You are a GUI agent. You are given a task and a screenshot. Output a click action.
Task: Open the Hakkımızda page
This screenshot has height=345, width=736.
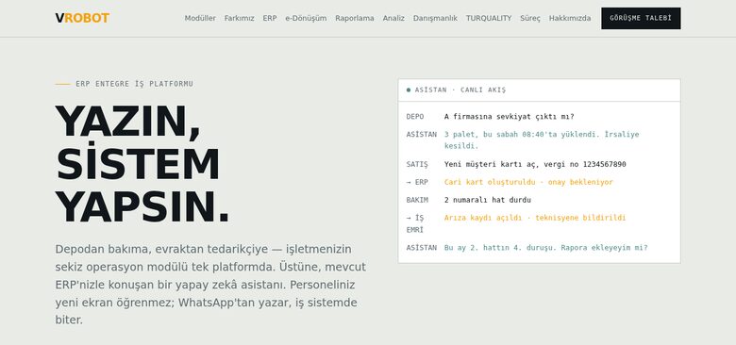(570, 18)
